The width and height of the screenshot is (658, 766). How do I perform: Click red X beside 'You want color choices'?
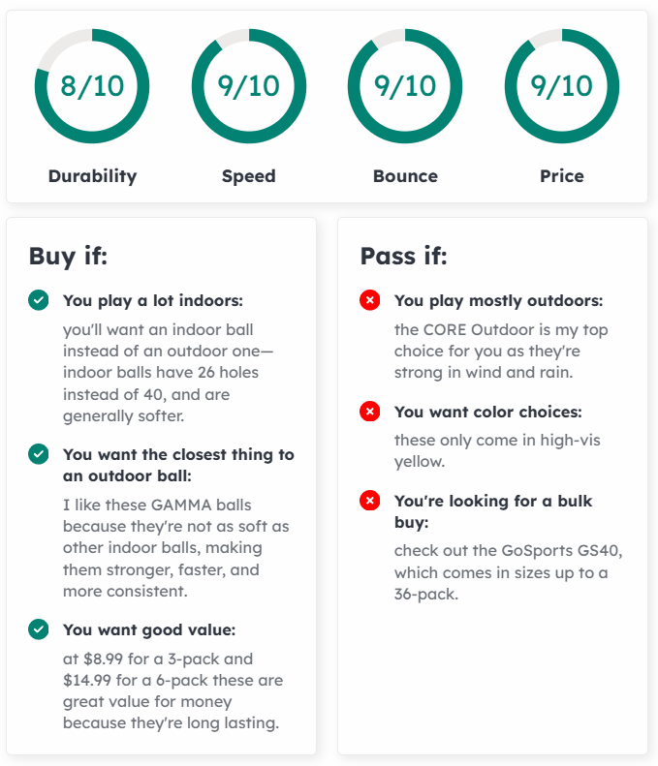tap(370, 412)
